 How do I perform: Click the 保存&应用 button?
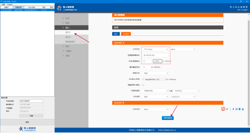168,118
